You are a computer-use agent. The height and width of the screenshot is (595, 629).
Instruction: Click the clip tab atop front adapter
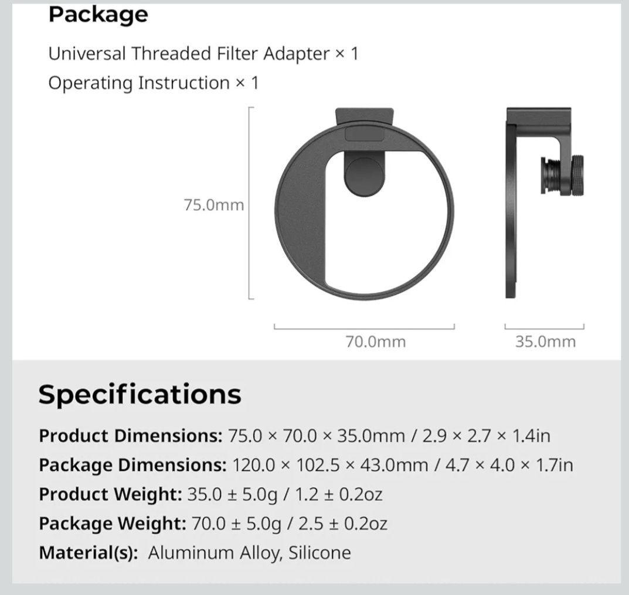[x=364, y=116]
